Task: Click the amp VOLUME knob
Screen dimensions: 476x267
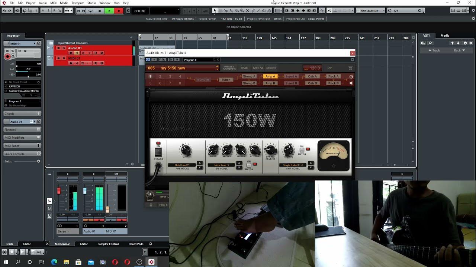Action: click(289, 150)
